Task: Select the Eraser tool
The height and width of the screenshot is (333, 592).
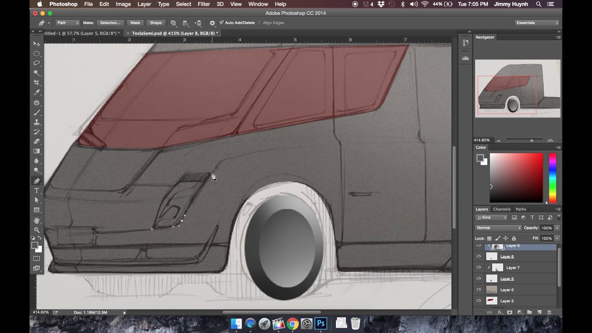Action: [37, 142]
